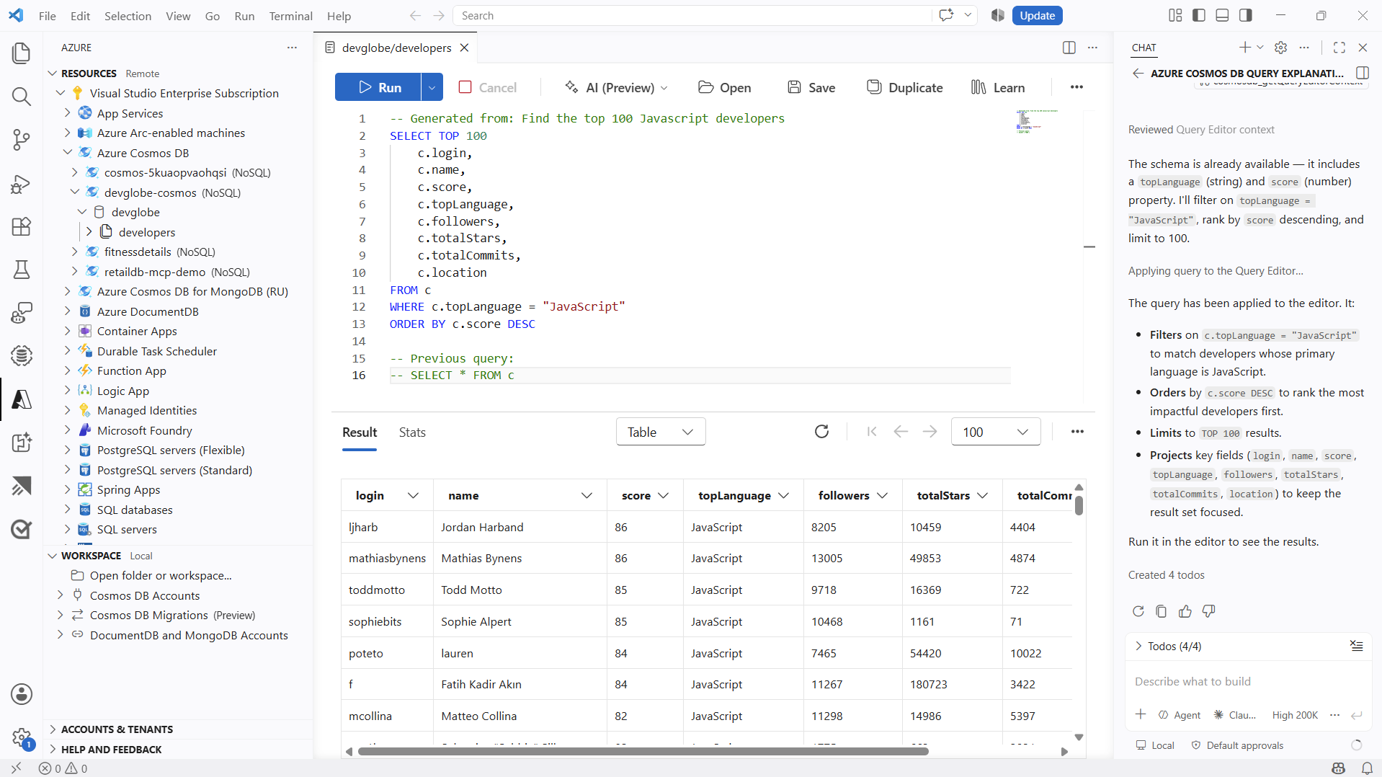Open the page size 100 dropdown
Screen dimensions: 1382x777
(996, 432)
